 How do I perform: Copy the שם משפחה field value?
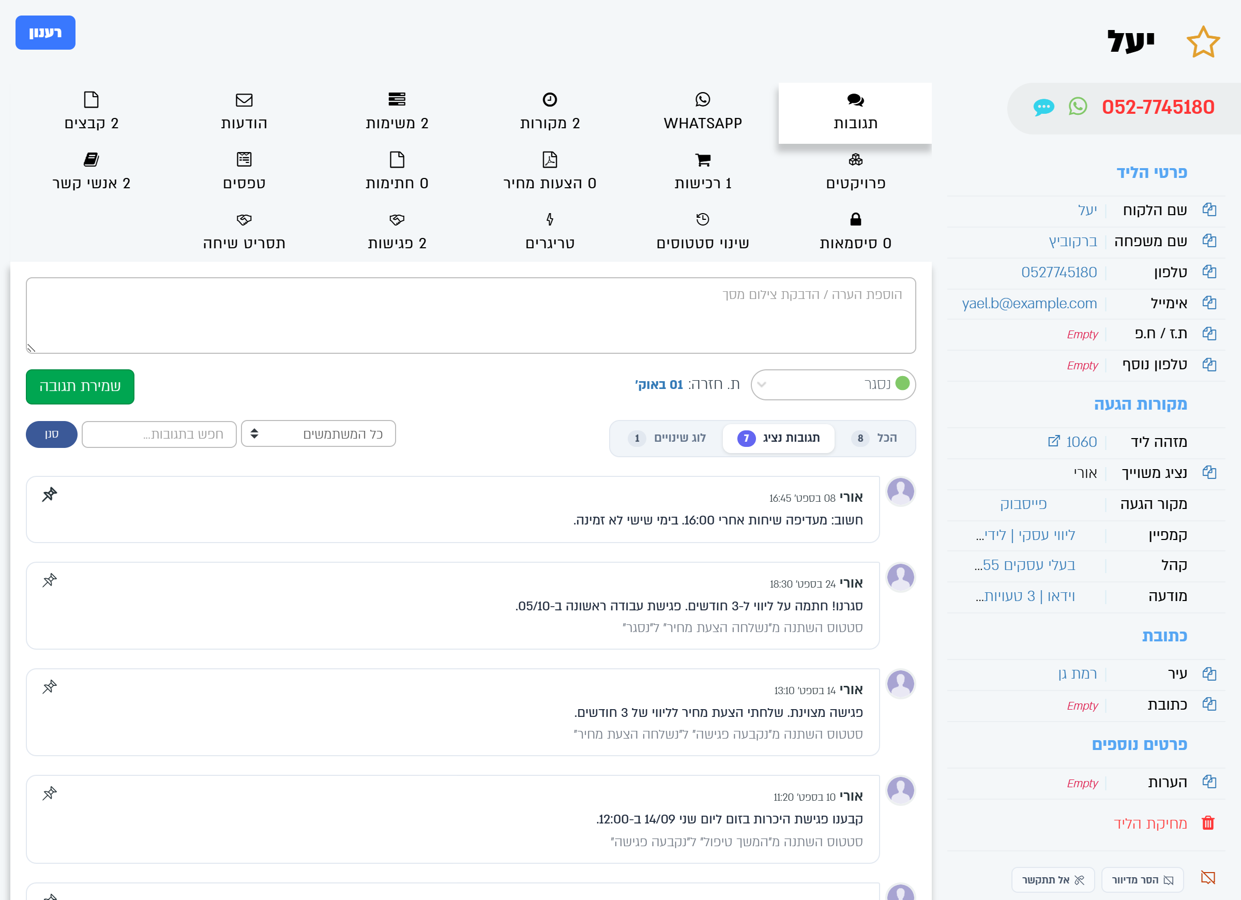point(1209,241)
